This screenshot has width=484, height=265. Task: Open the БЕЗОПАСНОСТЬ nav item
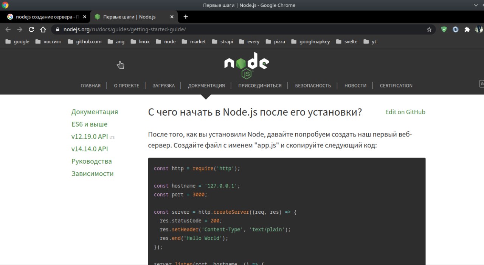[x=313, y=86]
